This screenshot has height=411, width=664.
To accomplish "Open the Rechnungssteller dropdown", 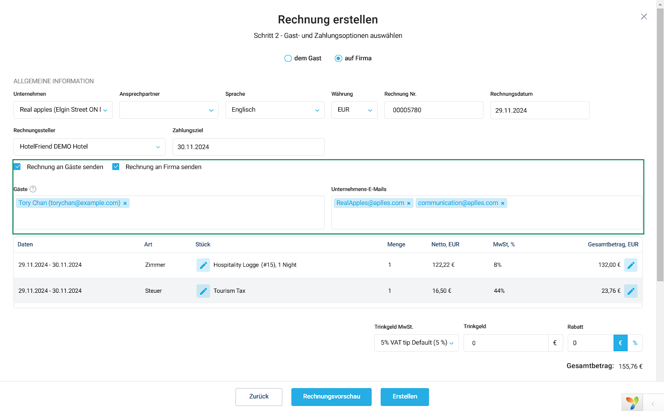I will point(89,147).
